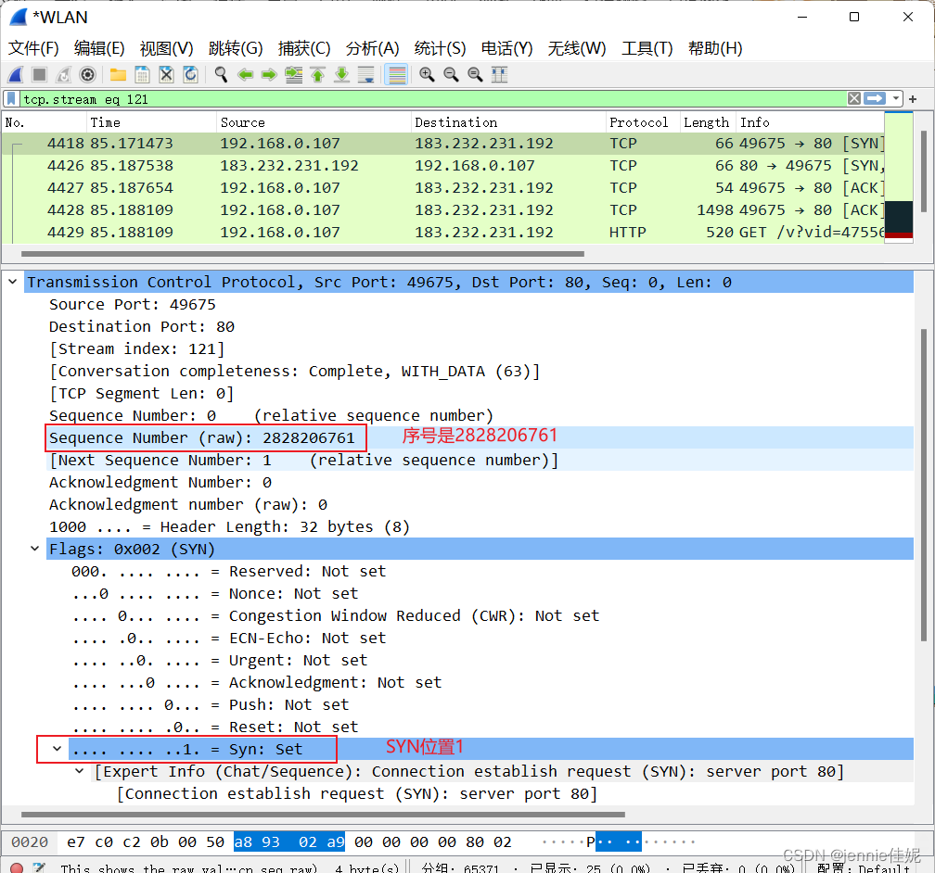Open the 跳转(G) menu
The image size is (935, 873).
236,48
